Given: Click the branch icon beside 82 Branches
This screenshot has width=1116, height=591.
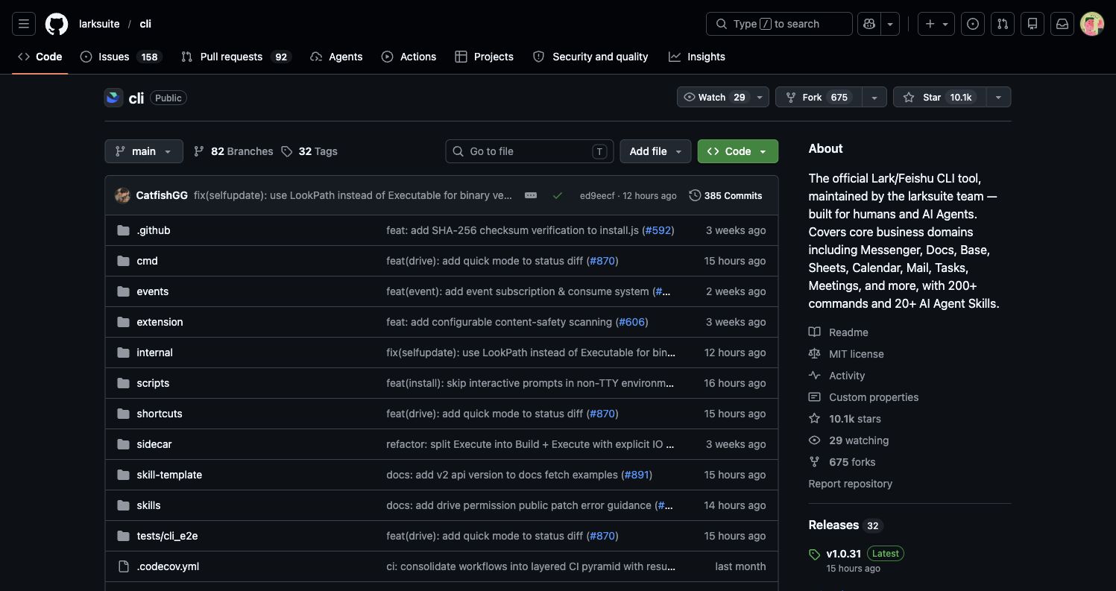Looking at the screenshot, I should [x=199, y=151].
